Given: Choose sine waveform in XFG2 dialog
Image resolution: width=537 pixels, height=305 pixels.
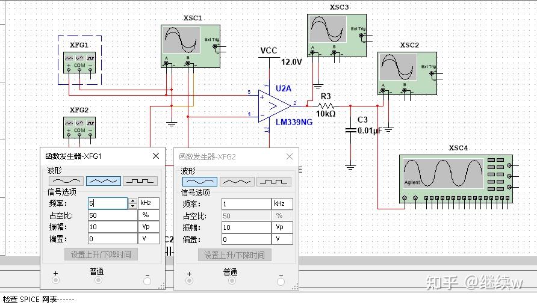Looking at the screenshot, I should click(x=200, y=182).
